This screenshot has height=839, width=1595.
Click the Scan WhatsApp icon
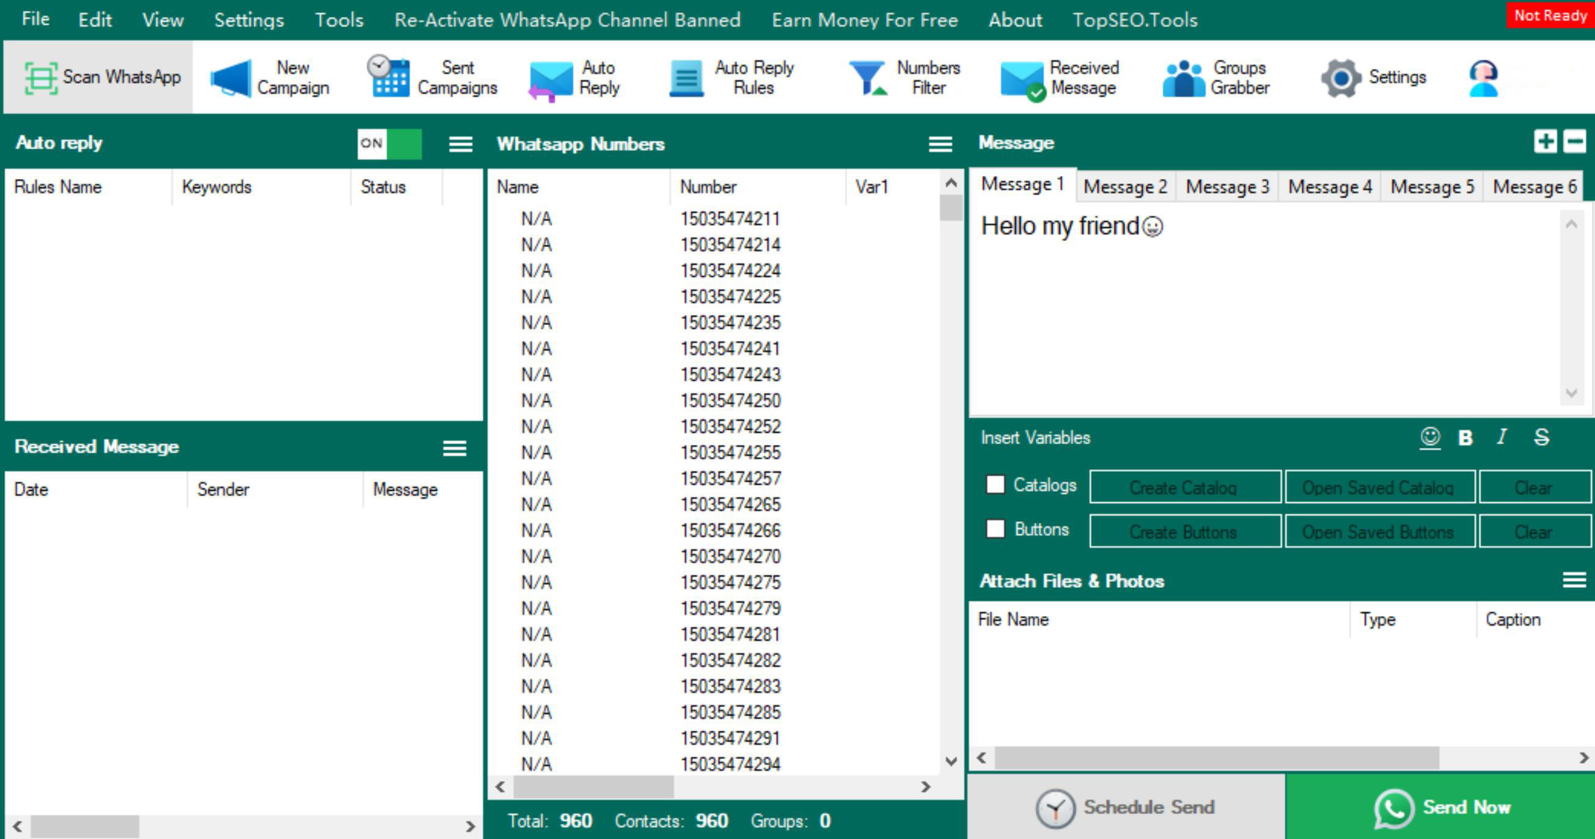click(x=41, y=79)
